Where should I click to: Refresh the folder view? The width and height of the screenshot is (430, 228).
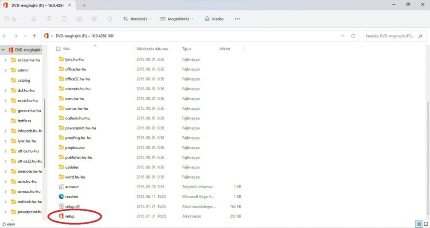tap(353, 36)
